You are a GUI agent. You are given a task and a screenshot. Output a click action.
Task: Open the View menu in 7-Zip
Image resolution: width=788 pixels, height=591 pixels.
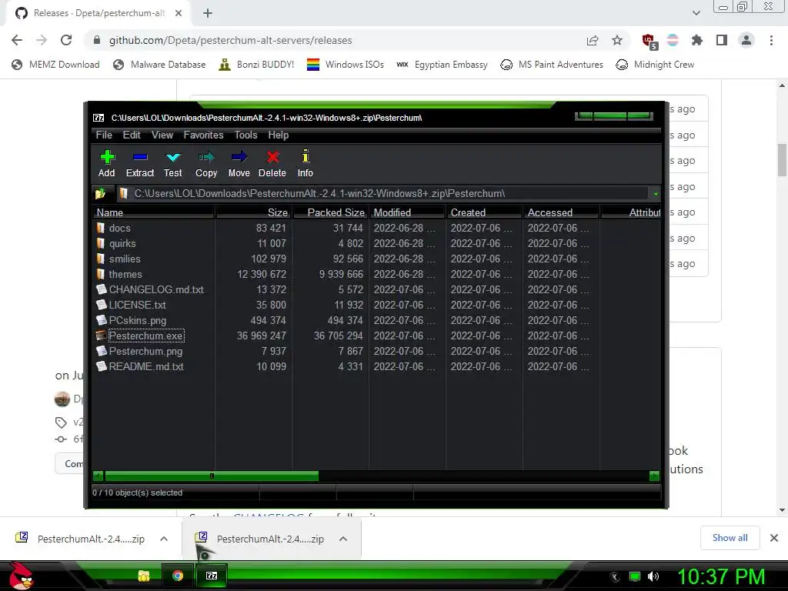(x=162, y=135)
